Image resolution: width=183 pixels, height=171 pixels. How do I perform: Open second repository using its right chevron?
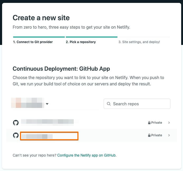pyautogui.click(x=169, y=135)
